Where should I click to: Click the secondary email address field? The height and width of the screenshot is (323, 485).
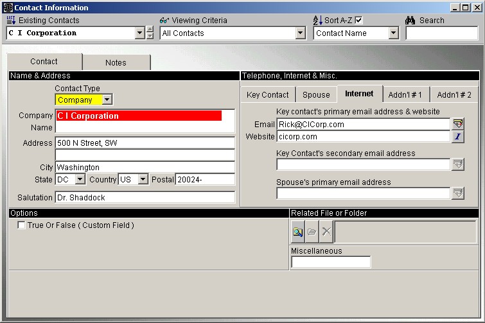[x=364, y=164]
